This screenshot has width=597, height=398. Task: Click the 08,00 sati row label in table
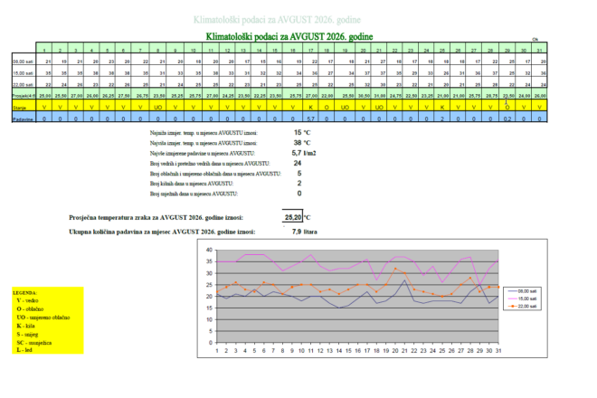[24, 62]
